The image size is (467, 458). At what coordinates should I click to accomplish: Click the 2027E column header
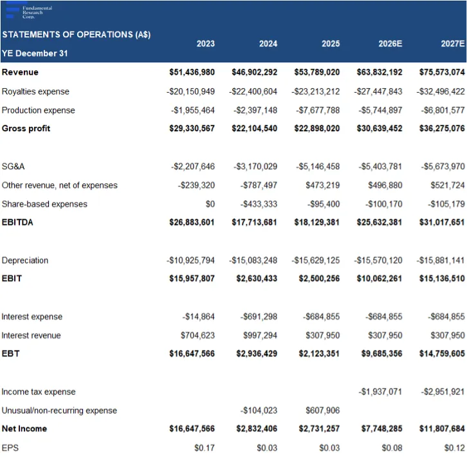tap(452, 44)
